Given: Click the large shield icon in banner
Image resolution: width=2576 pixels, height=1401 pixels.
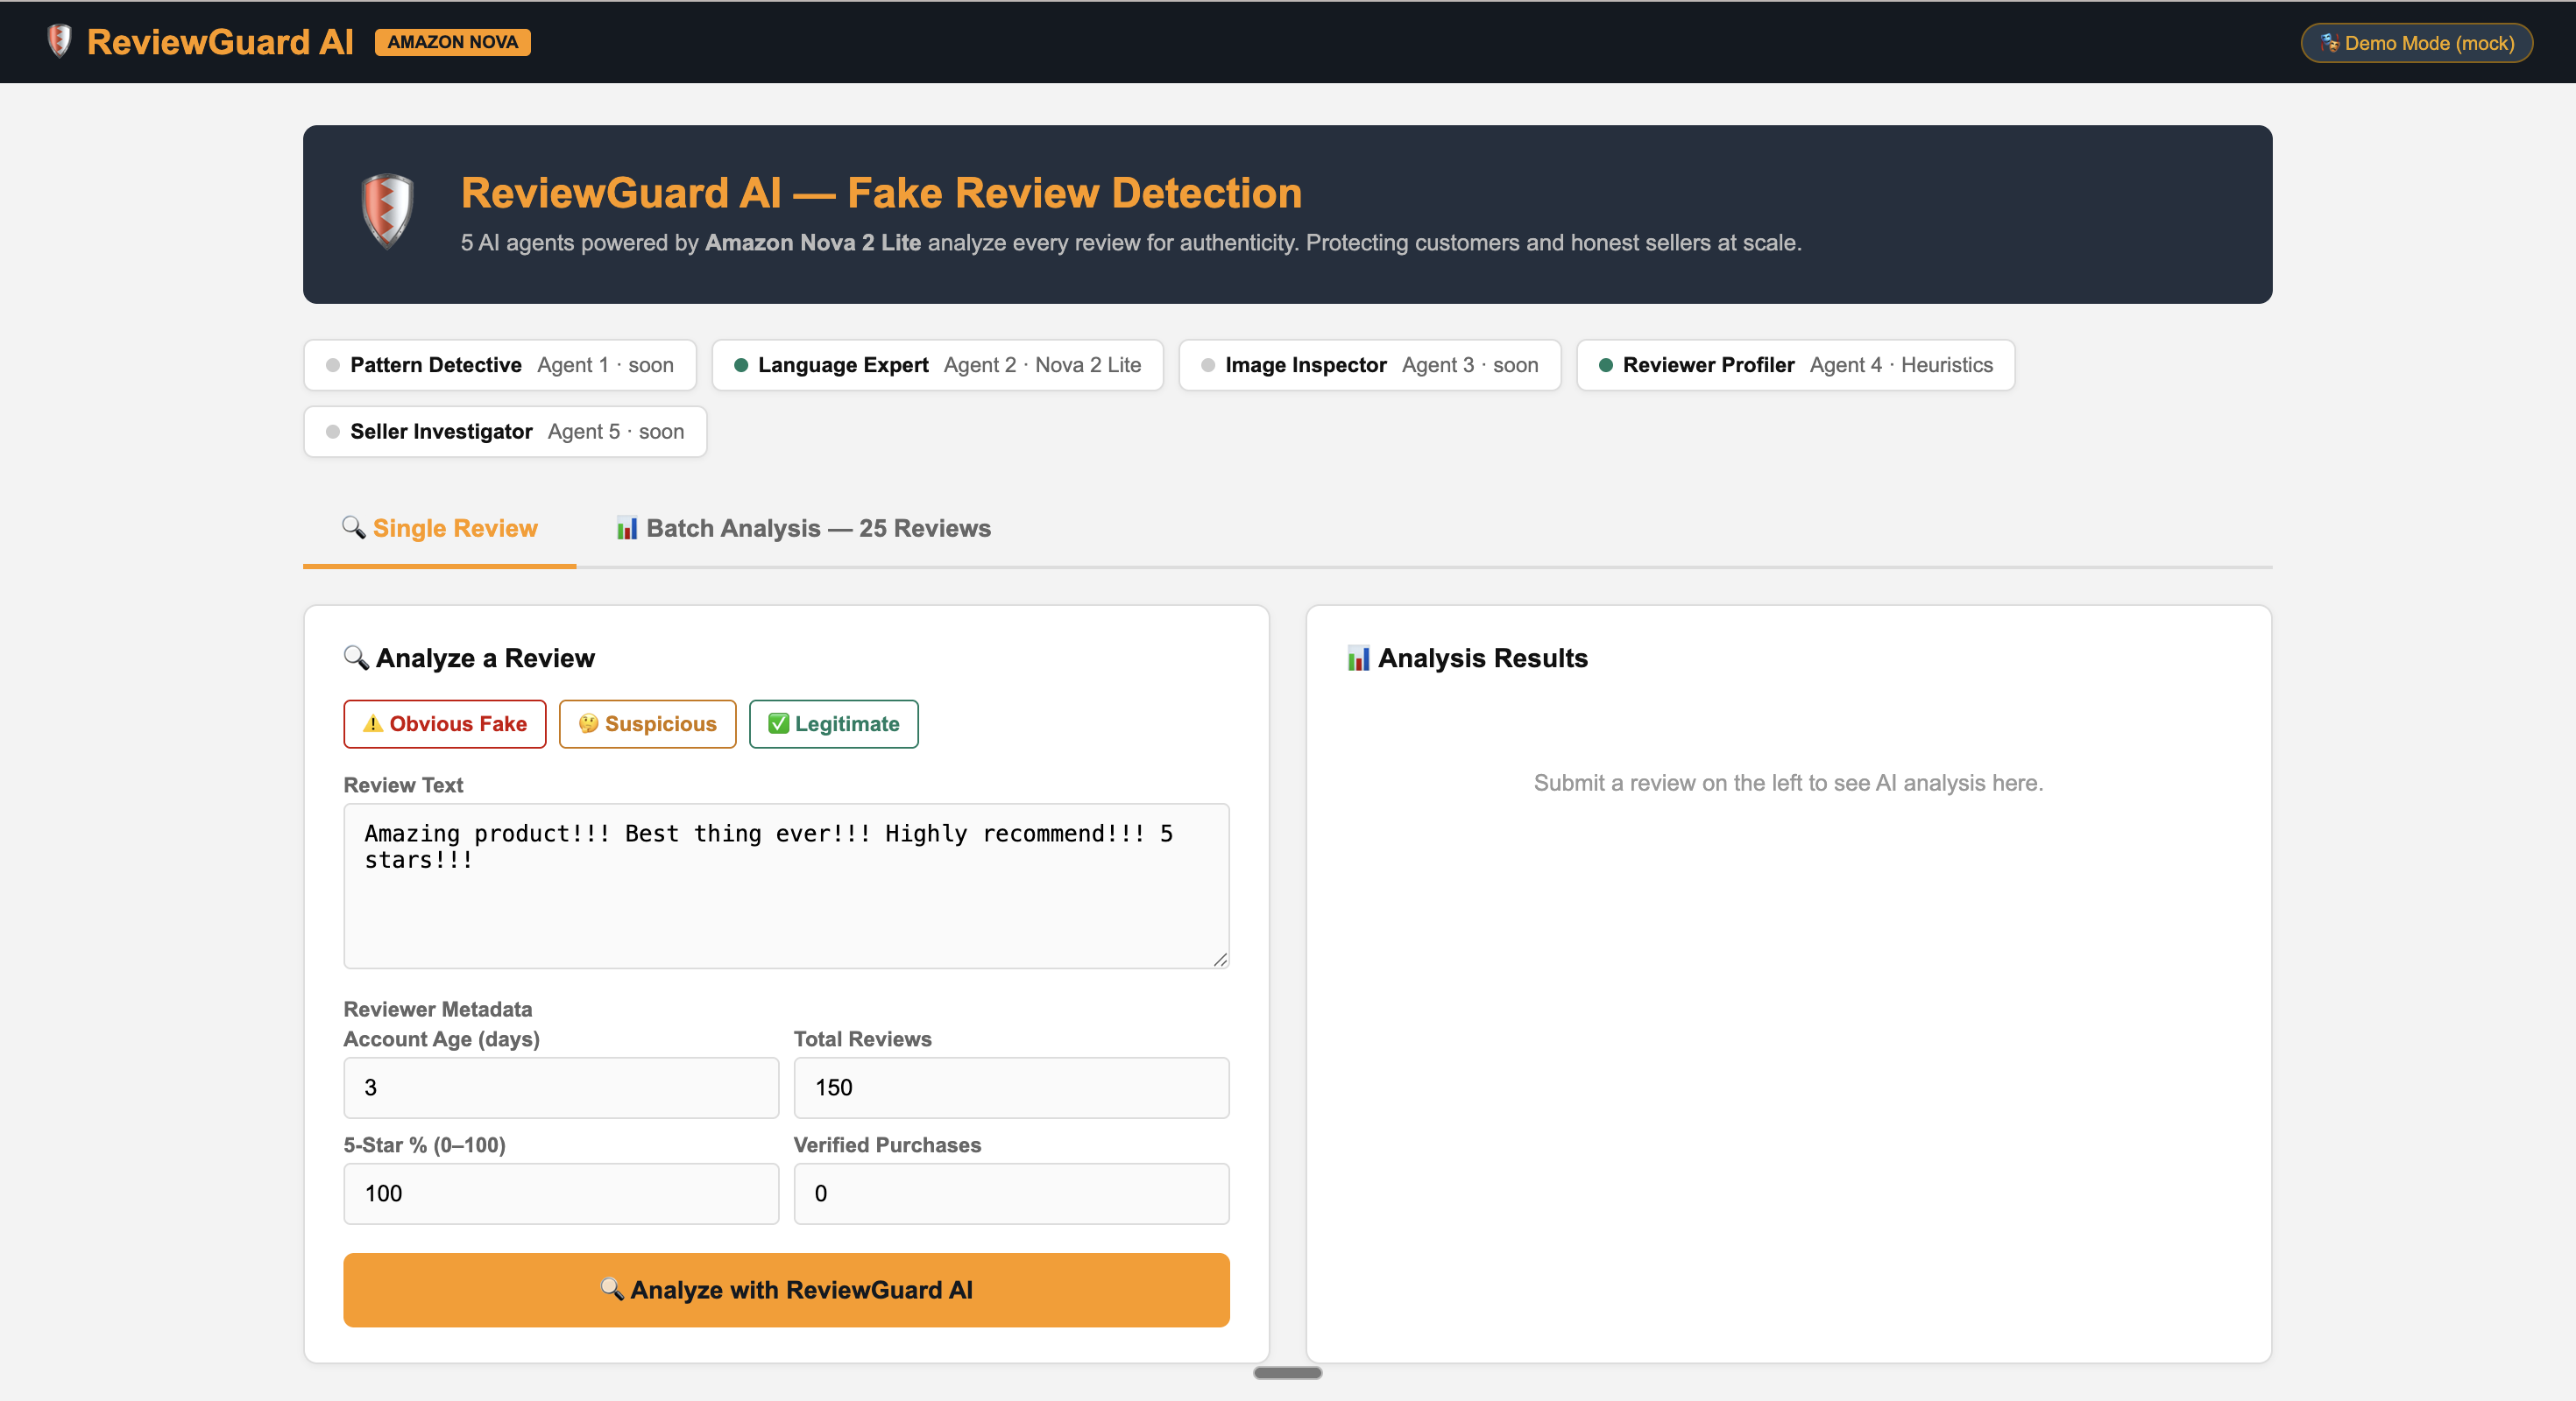Looking at the screenshot, I should 387,211.
